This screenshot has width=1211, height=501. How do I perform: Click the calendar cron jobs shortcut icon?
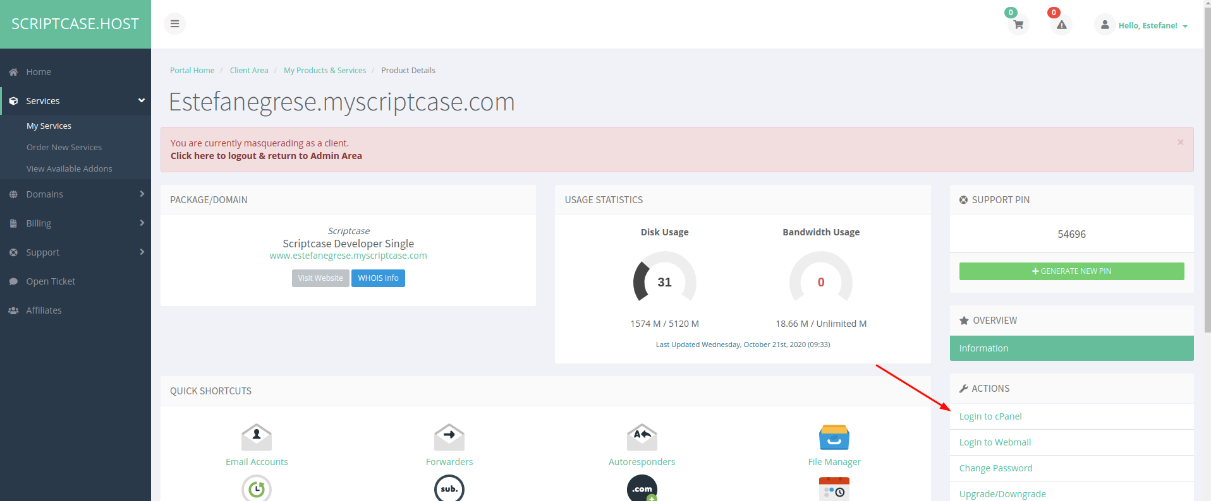tap(834, 489)
